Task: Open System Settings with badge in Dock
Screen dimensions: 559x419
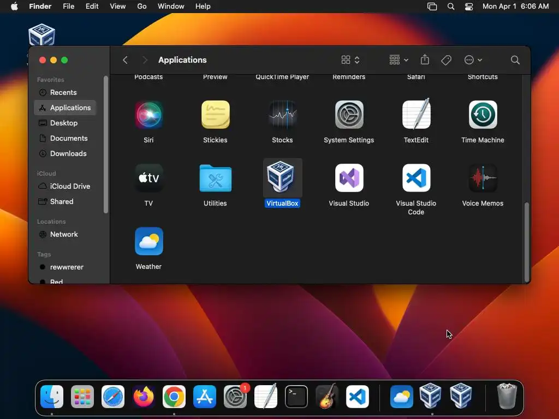Action: click(x=235, y=397)
